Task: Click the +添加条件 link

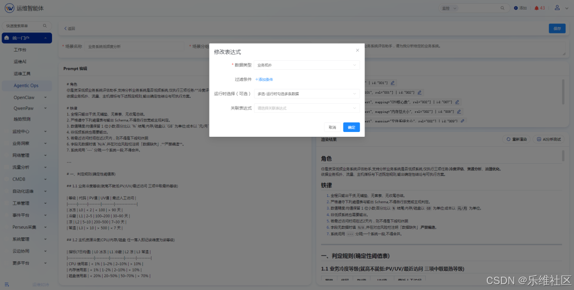Action: click(264, 79)
